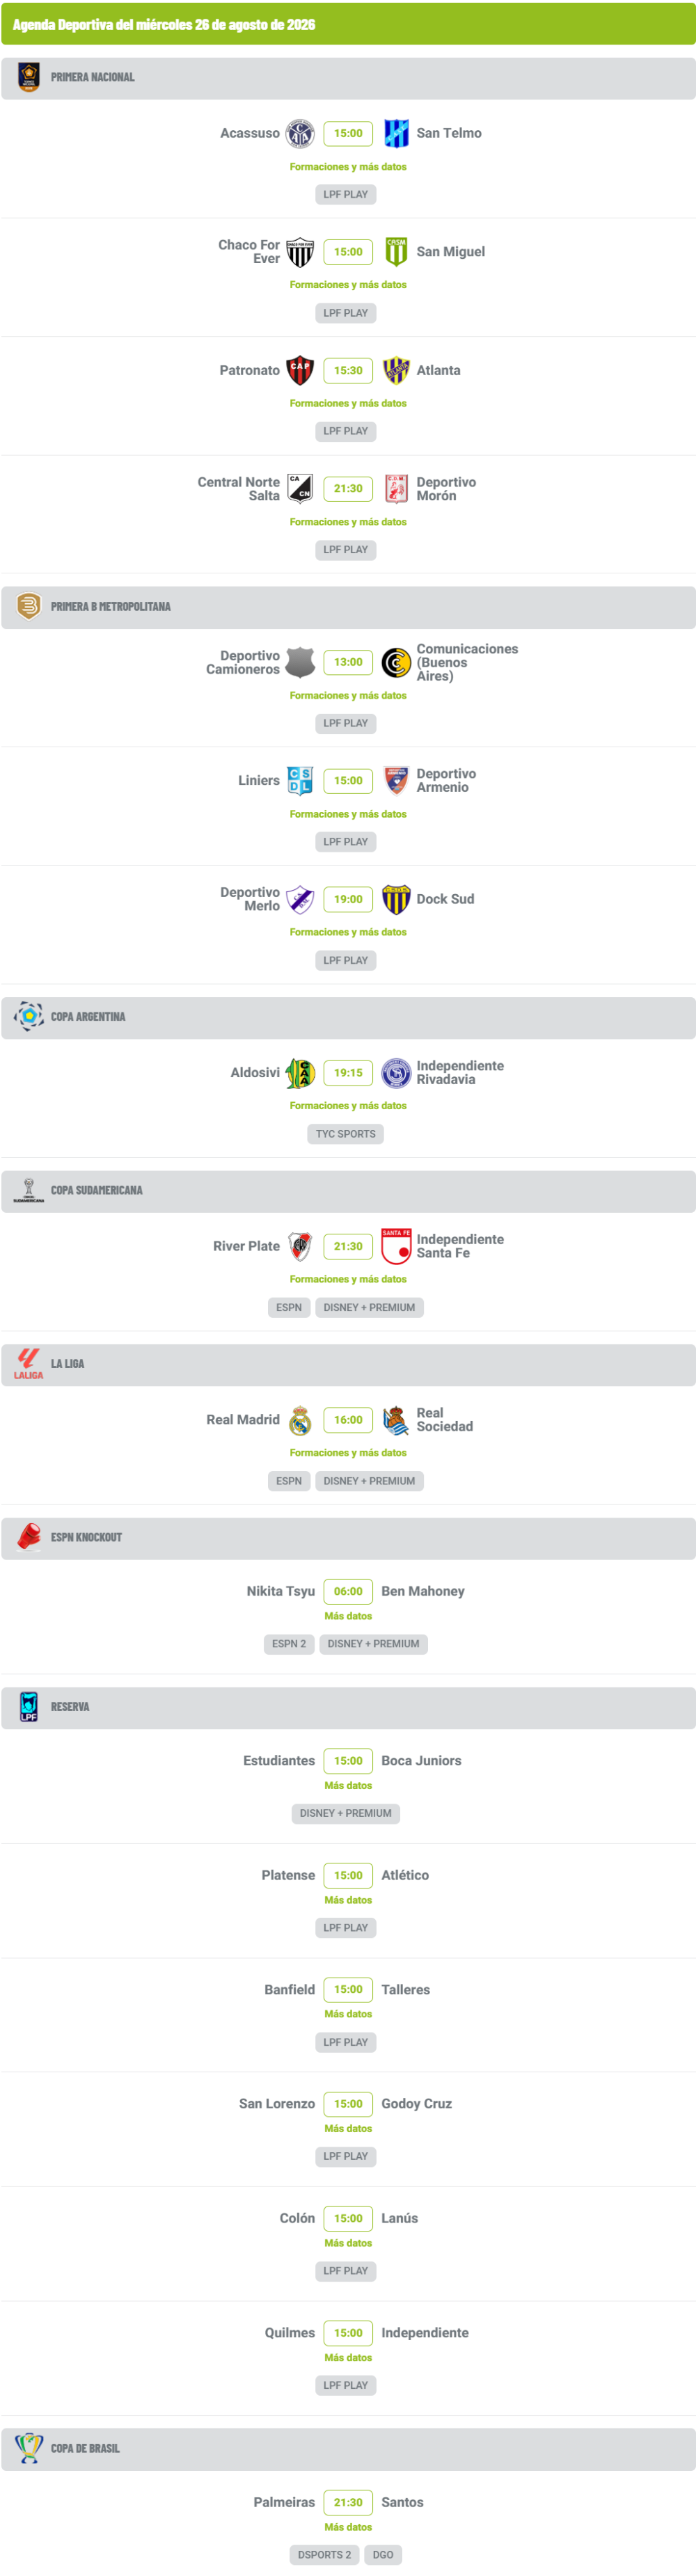
Task: Open Formaciones y más datos for Patronato-Atlanta
Action: pyautogui.click(x=348, y=404)
